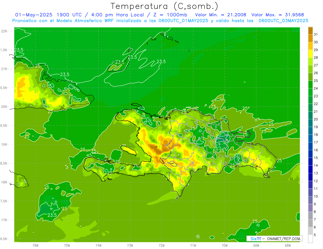323x249 pixels.
Task: Click legend value "24"
Action: [x=315, y=88]
